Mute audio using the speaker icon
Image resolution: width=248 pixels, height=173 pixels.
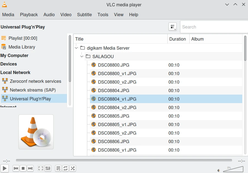(219, 170)
